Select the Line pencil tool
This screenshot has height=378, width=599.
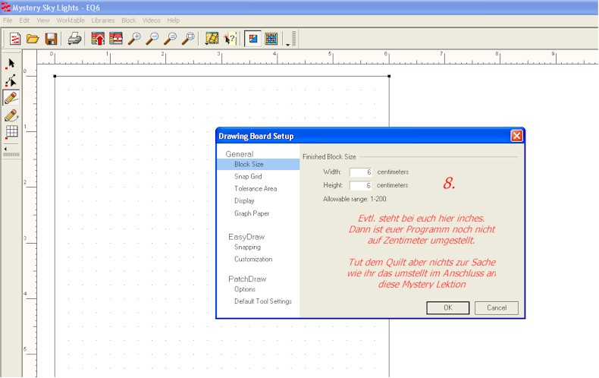(11, 98)
